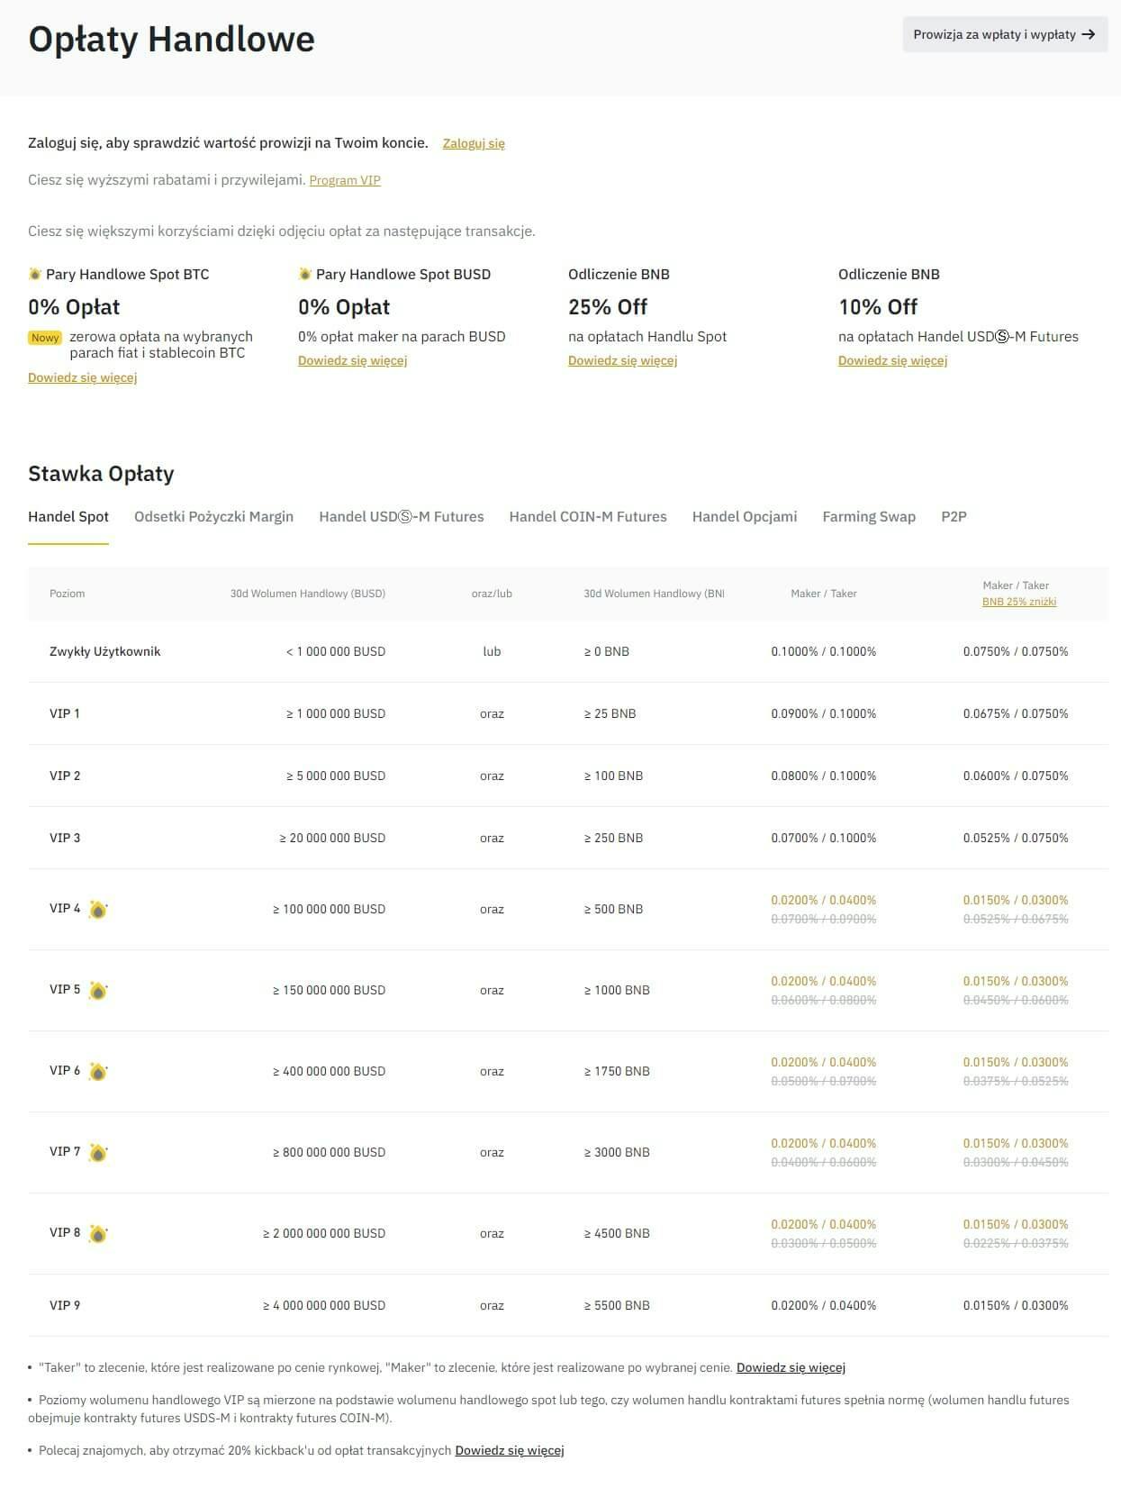Click the '0.0800% / 0.1000%' fee in VIP 2 row
The image size is (1121, 1488).
(824, 776)
